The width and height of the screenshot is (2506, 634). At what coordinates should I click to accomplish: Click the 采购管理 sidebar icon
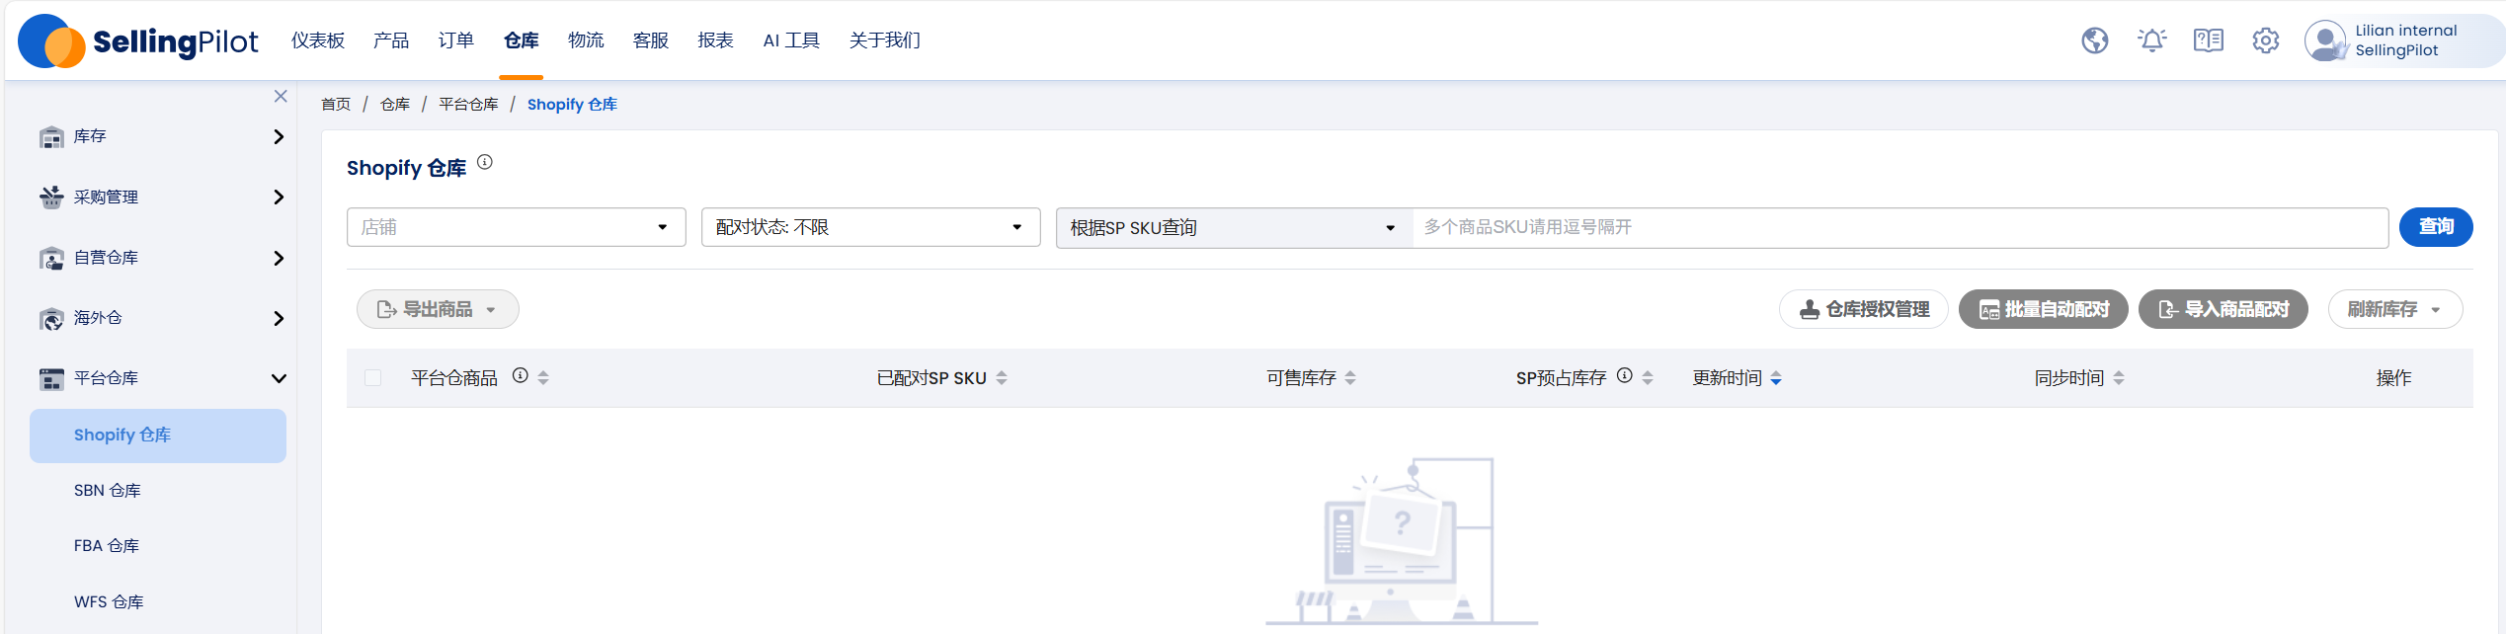(x=51, y=198)
